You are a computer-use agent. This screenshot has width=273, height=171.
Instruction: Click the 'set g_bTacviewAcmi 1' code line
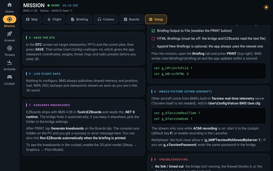(x=173, y=119)
